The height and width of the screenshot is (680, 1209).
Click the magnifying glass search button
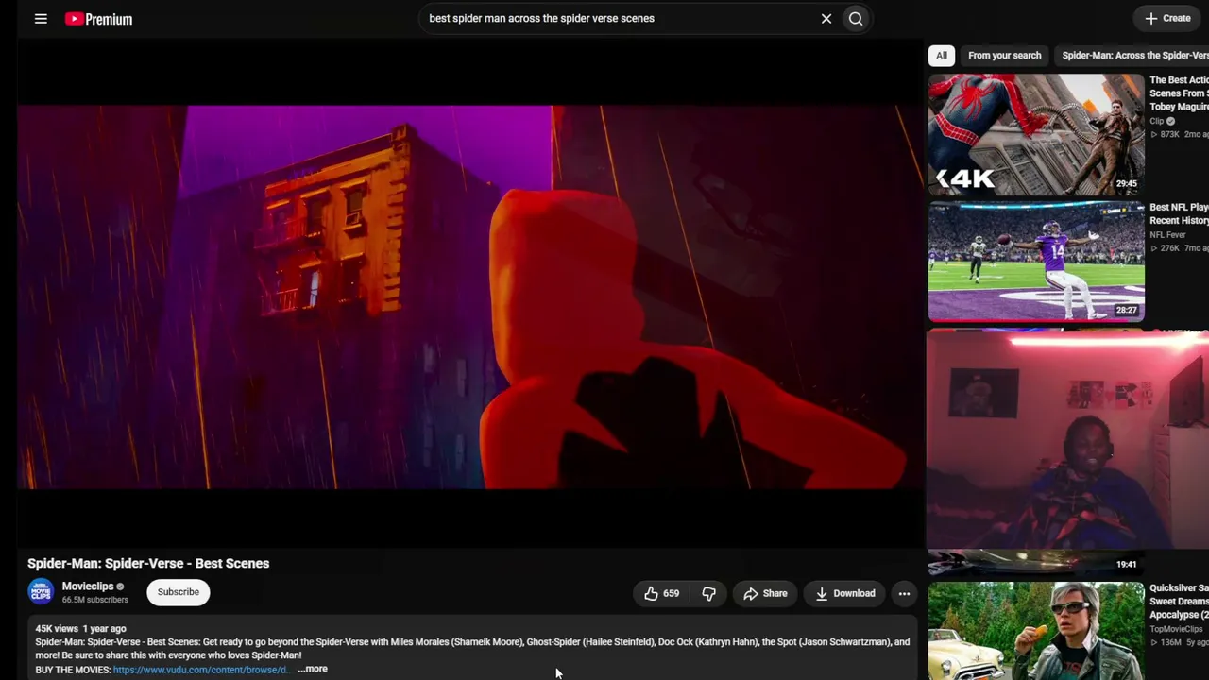click(856, 18)
